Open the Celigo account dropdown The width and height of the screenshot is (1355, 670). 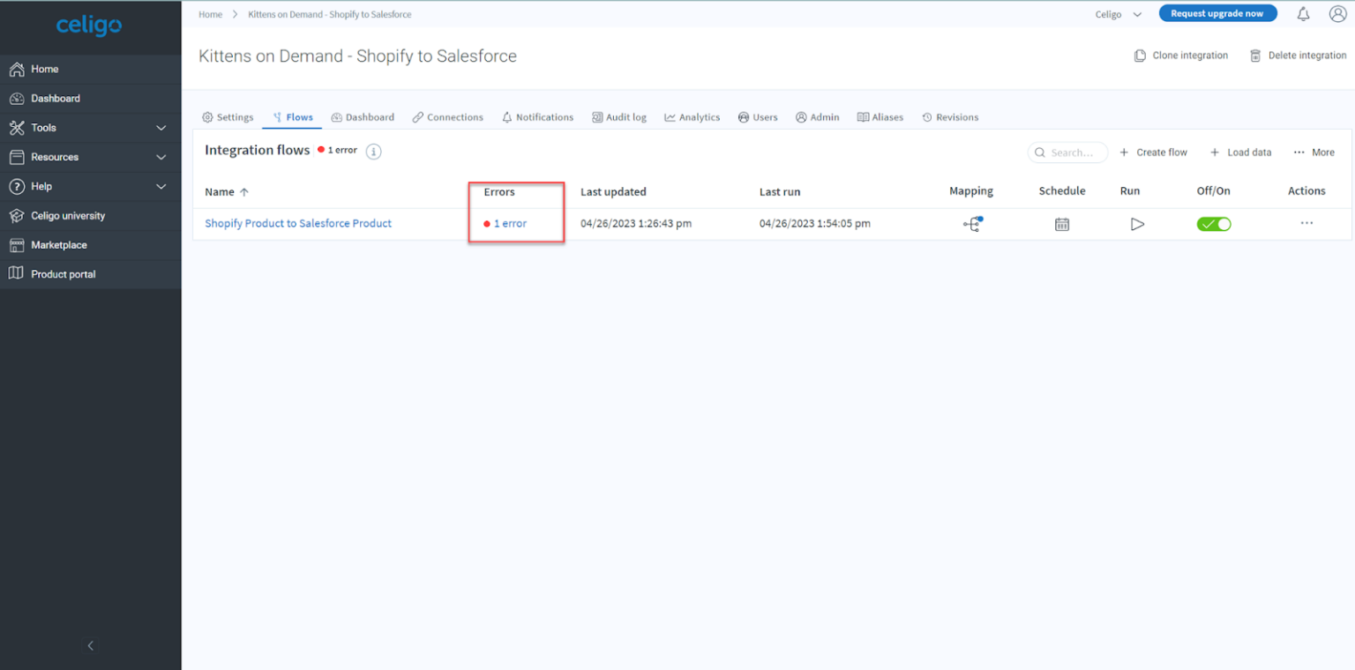point(1119,13)
